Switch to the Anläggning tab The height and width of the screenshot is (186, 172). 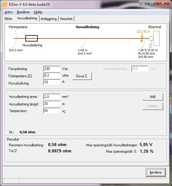[49, 19]
